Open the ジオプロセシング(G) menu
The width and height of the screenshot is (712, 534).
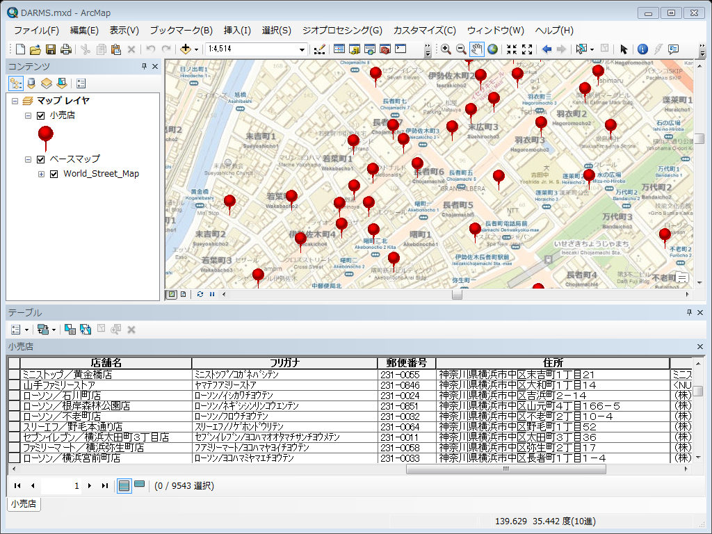[342, 31]
